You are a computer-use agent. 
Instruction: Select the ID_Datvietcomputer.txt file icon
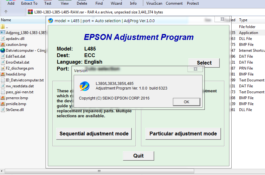3,80
